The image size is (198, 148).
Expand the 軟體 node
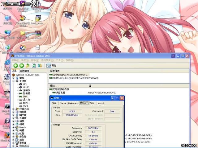pyautogui.click(x=13, y=134)
